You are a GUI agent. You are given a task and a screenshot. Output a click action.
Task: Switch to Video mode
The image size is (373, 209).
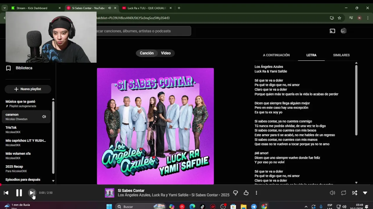pos(166,53)
